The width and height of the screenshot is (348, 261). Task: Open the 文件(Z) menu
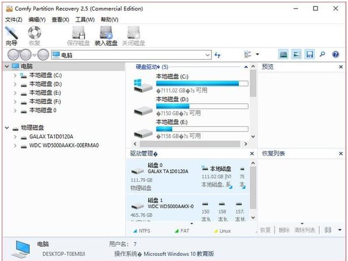tap(14, 20)
